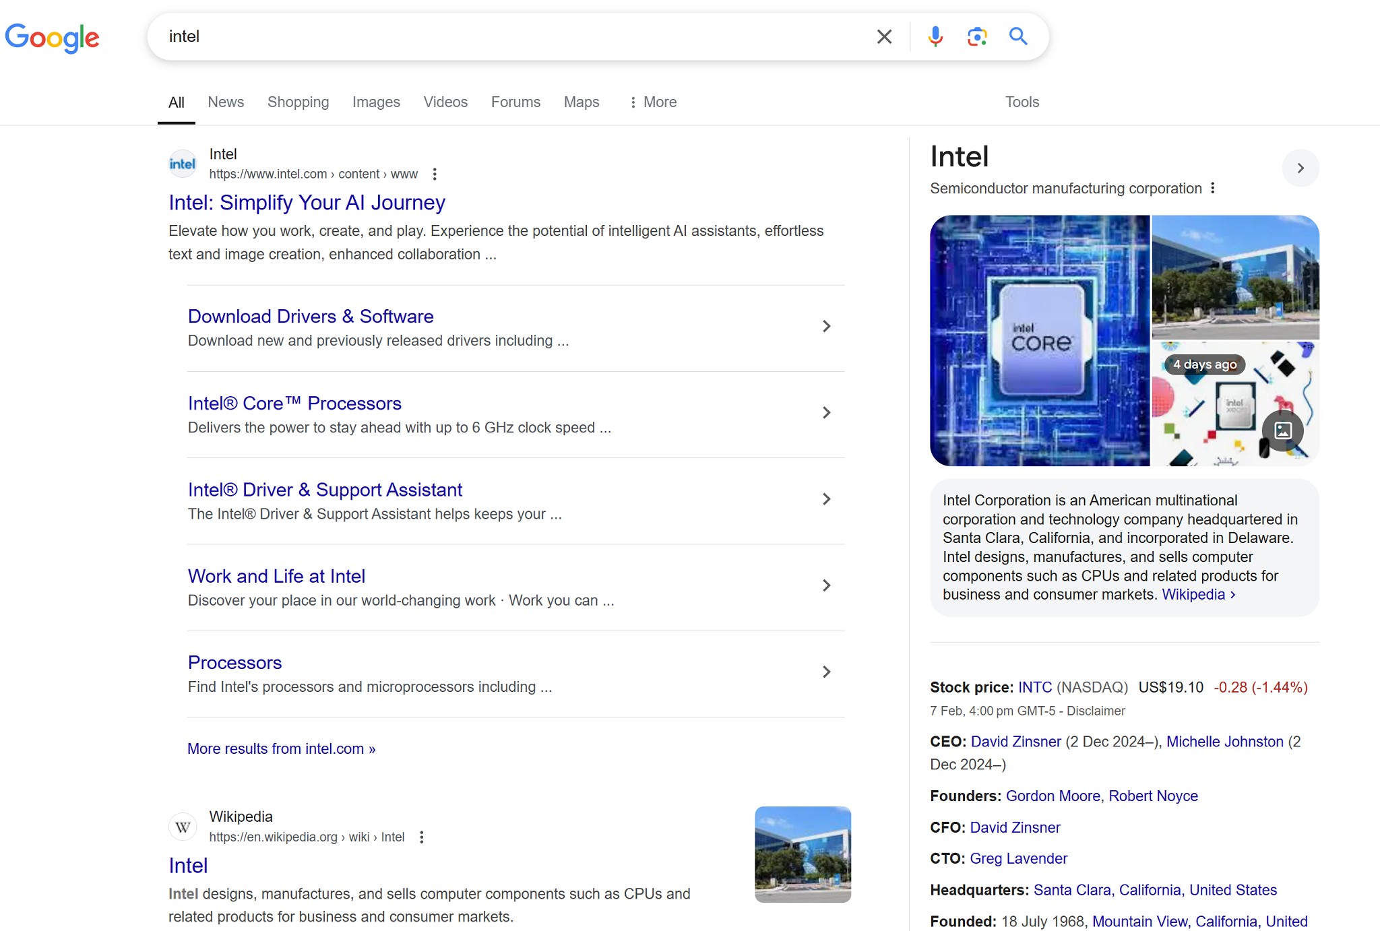Open the more images icon on knowledge panel
Viewport: 1380px width, 931px height.
pyautogui.click(x=1282, y=430)
